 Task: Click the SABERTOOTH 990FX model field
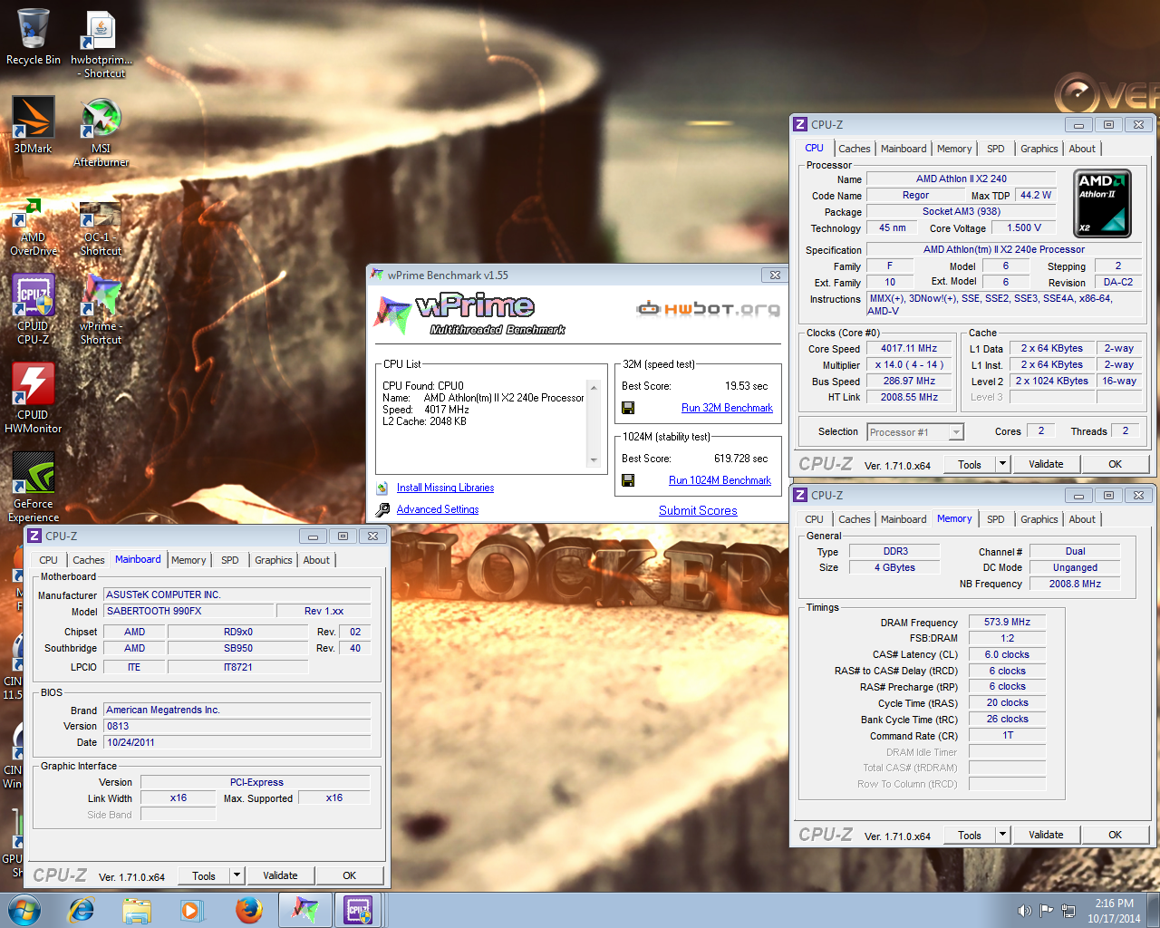point(188,611)
